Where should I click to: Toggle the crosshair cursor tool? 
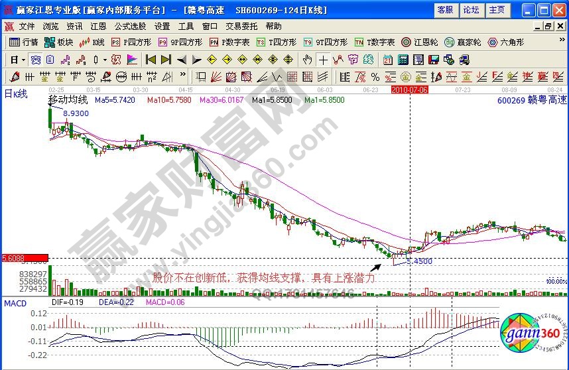coord(322,60)
